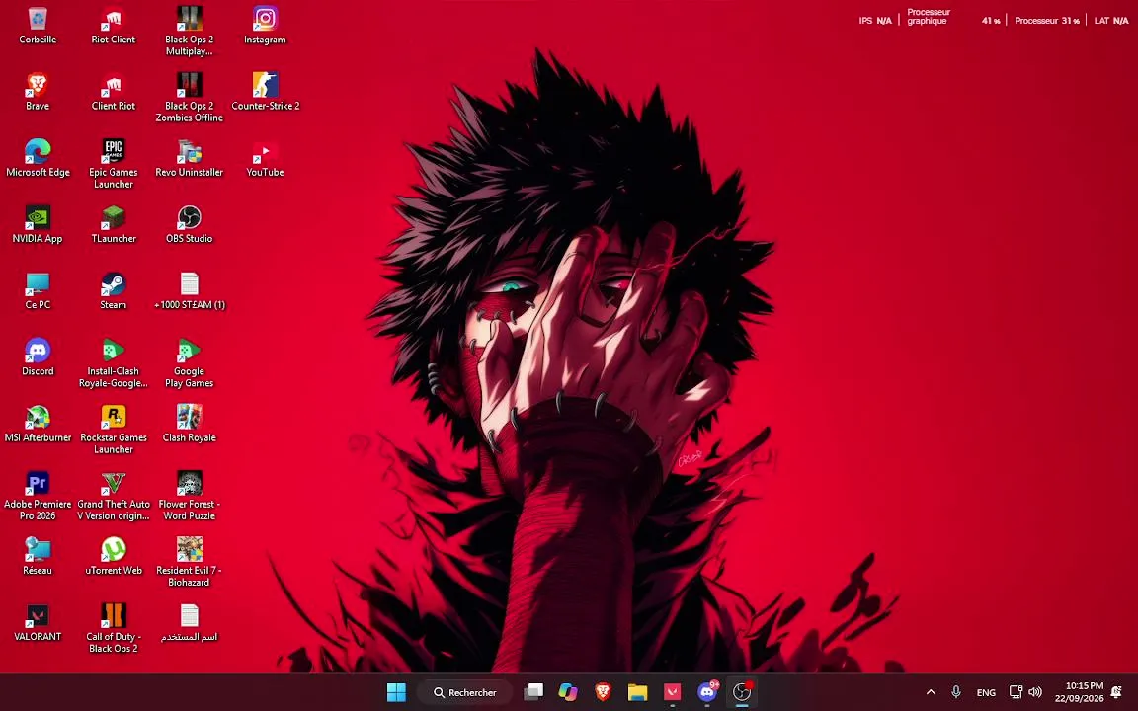Expand the hidden system tray icons
This screenshot has width=1138, height=711.
932,692
